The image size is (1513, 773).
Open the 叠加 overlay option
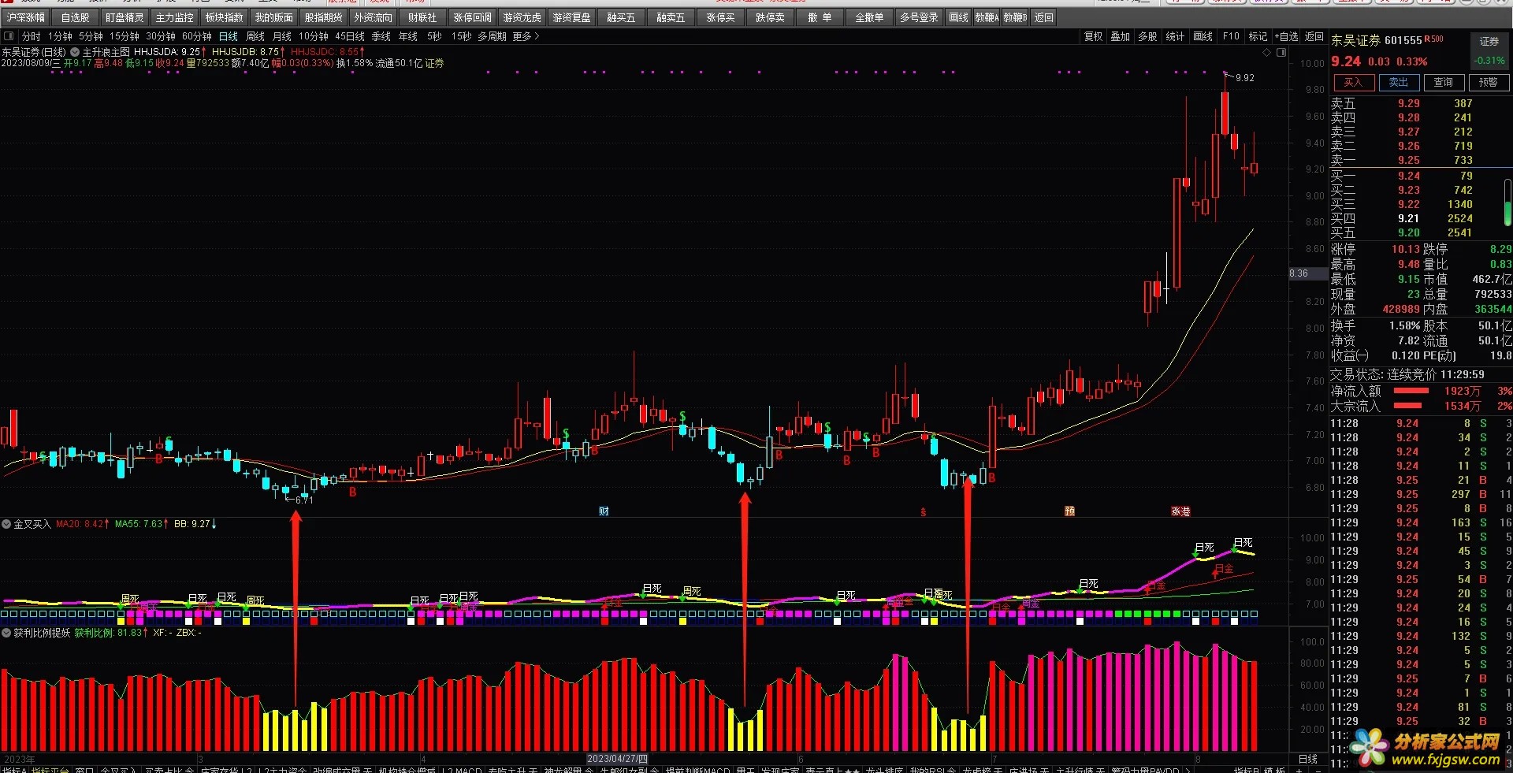click(1121, 36)
